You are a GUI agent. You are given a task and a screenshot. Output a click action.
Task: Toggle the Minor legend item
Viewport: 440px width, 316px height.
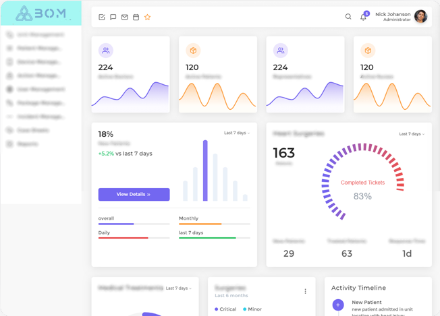pyautogui.click(x=252, y=309)
